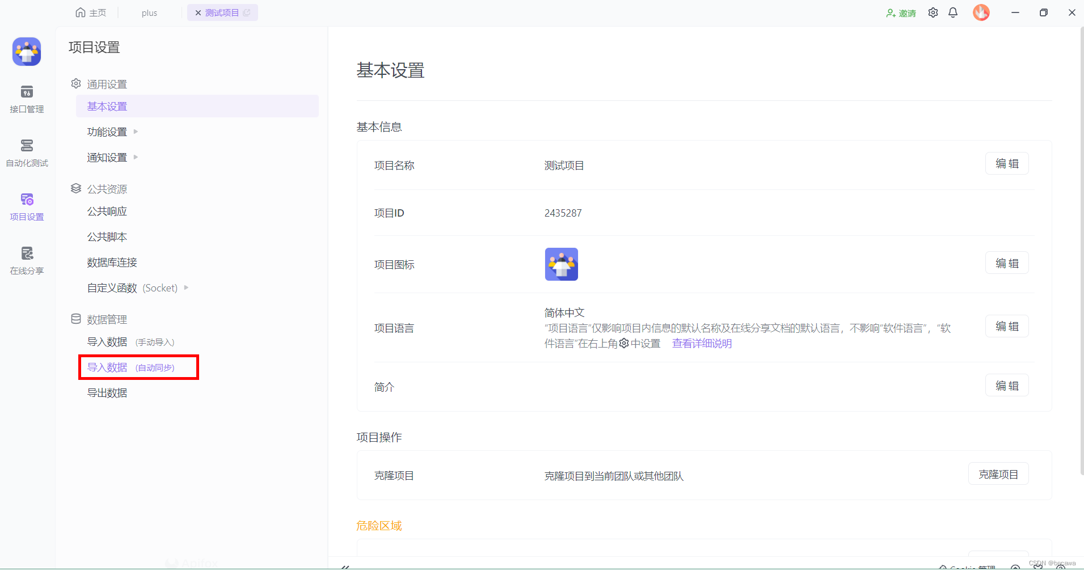Screen dimensions: 1084x571
Task: Edit the 项目语言 setting
Action: point(1007,326)
